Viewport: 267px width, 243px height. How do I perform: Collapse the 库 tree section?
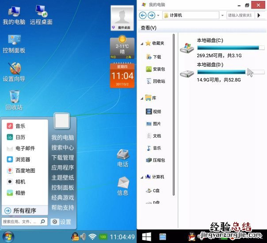pyautogui.click(x=142, y=98)
